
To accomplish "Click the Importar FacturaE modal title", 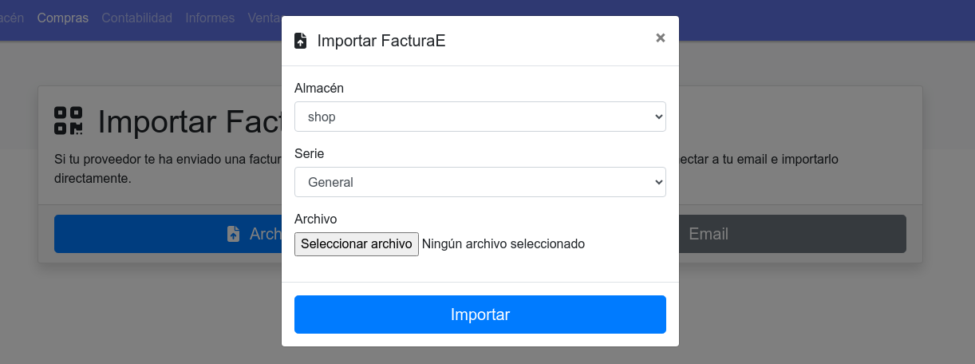I will [x=381, y=41].
